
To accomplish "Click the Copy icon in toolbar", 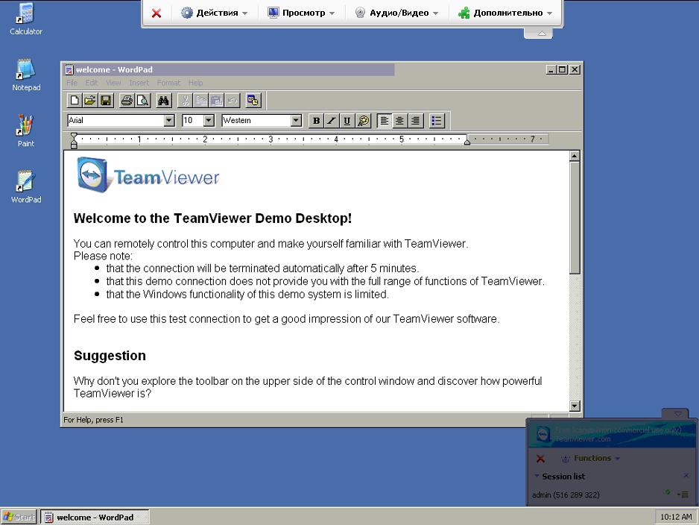I will 201,101.
